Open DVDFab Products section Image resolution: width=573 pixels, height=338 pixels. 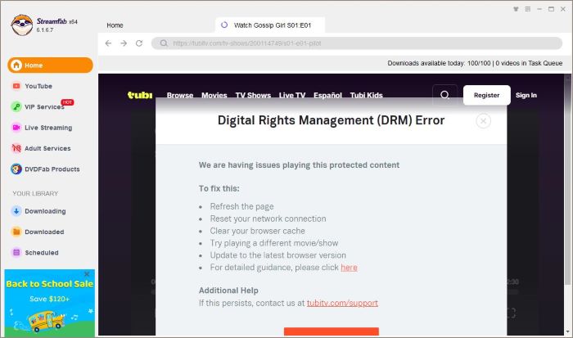click(52, 169)
